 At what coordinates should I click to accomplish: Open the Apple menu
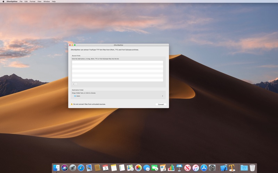click(3, 1)
